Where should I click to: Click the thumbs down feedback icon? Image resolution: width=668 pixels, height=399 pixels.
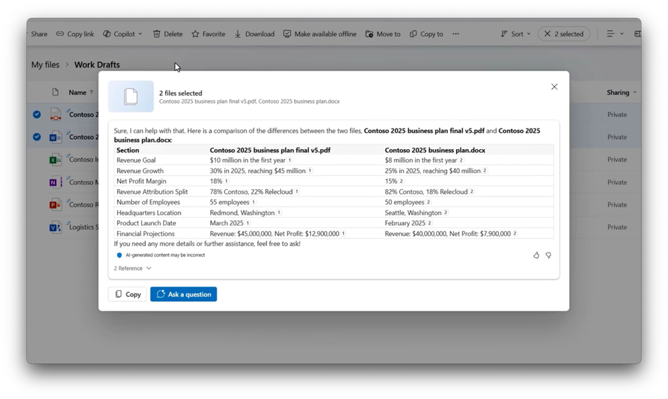point(548,255)
